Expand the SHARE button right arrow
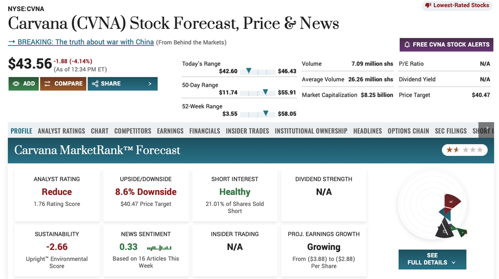499x279 pixels. point(150,84)
